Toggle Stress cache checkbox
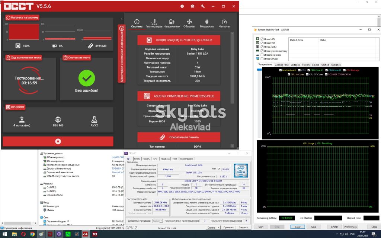Screen dimensions: 381x238 pyautogui.click(x=262, y=47)
